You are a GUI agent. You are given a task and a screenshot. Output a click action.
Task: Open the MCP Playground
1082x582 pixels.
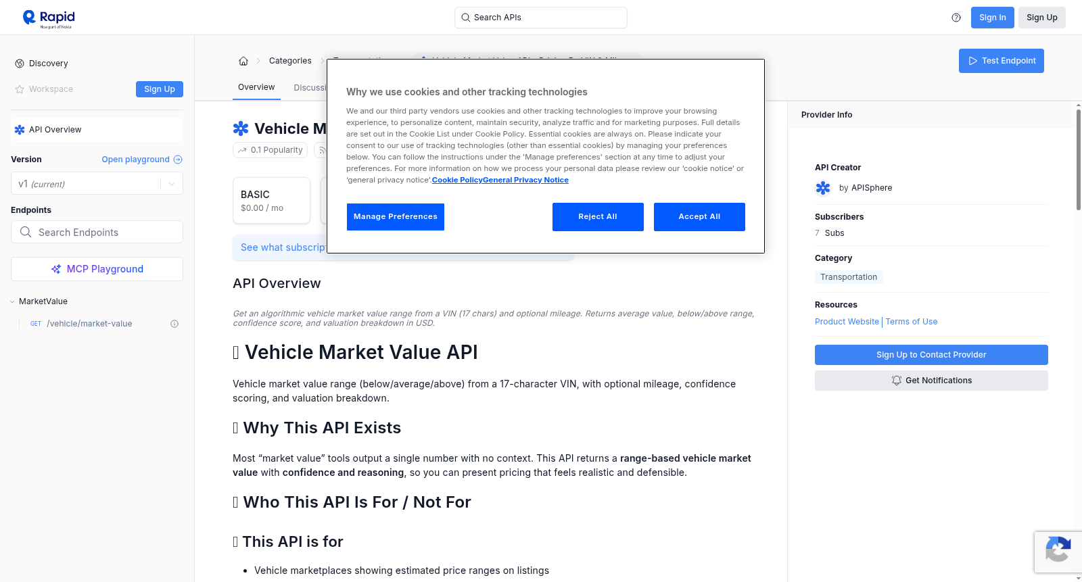97,269
